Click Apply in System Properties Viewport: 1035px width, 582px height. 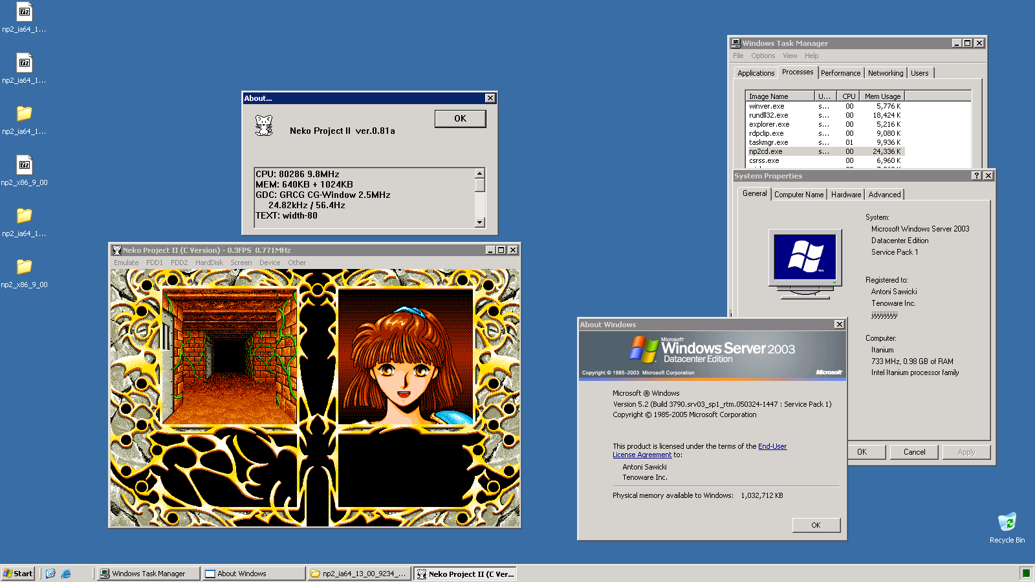tap(966, 452)
